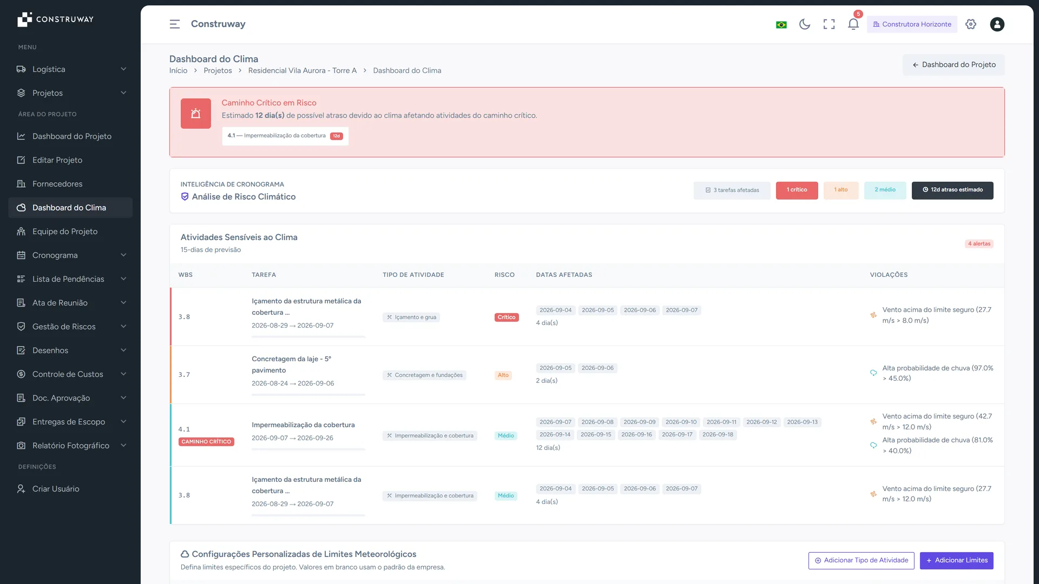This screenshot has height=584, width=1039.
Task: Click the 4 alertas badge
Action: click(979, 244)
